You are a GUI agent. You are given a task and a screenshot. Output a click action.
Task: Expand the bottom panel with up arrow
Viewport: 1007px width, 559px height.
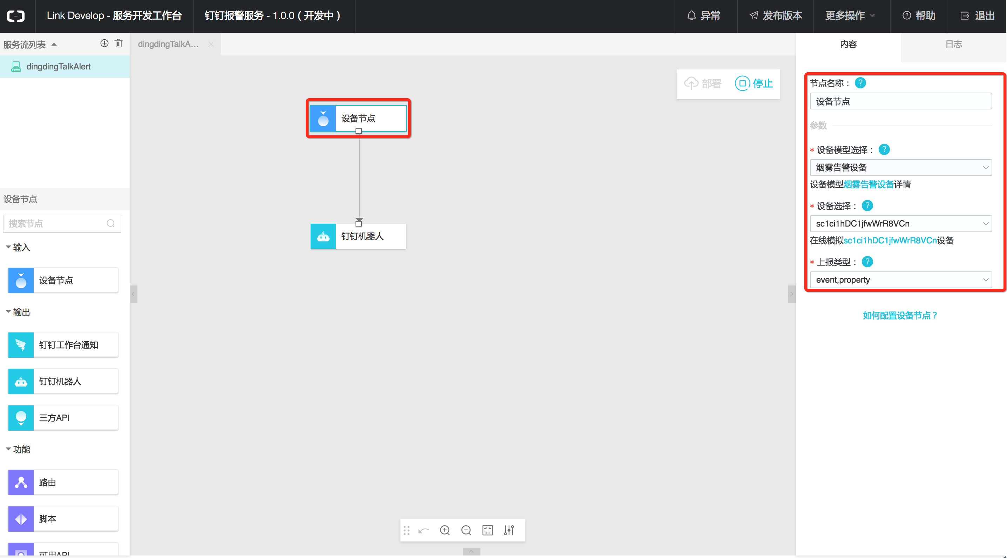472,551
